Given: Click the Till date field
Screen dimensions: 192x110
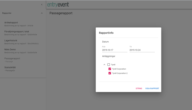Looking at the screenshot, I should (x=142, y=50).
